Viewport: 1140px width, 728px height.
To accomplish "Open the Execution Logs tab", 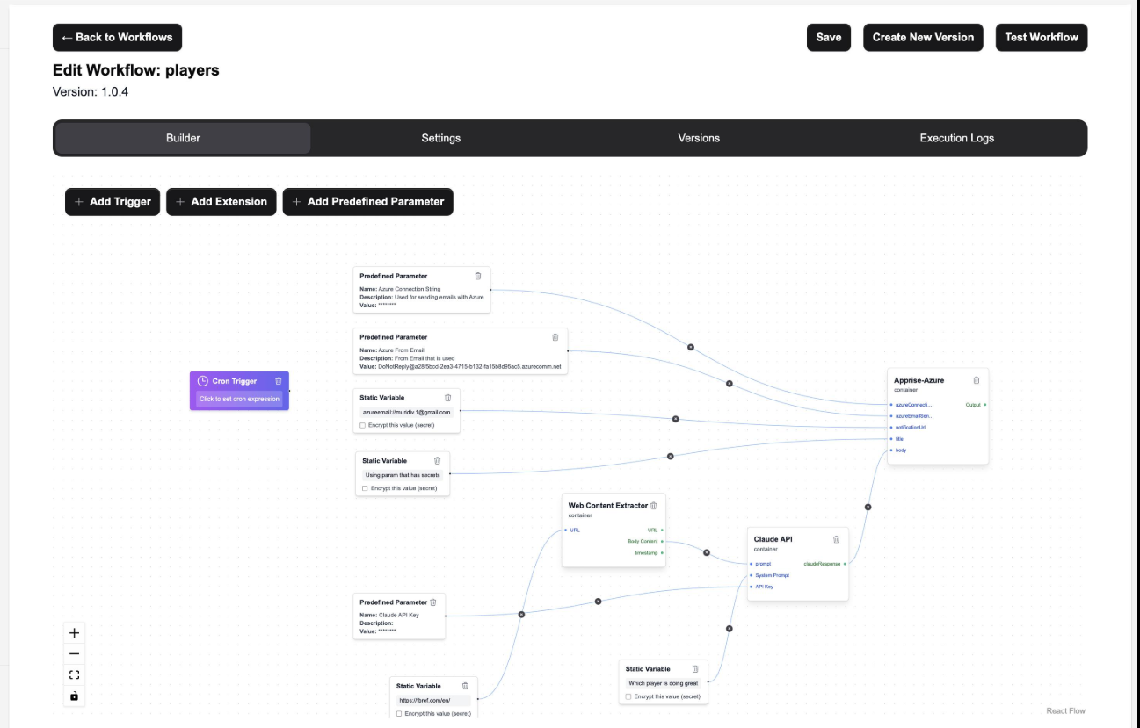I will [957, 138].
